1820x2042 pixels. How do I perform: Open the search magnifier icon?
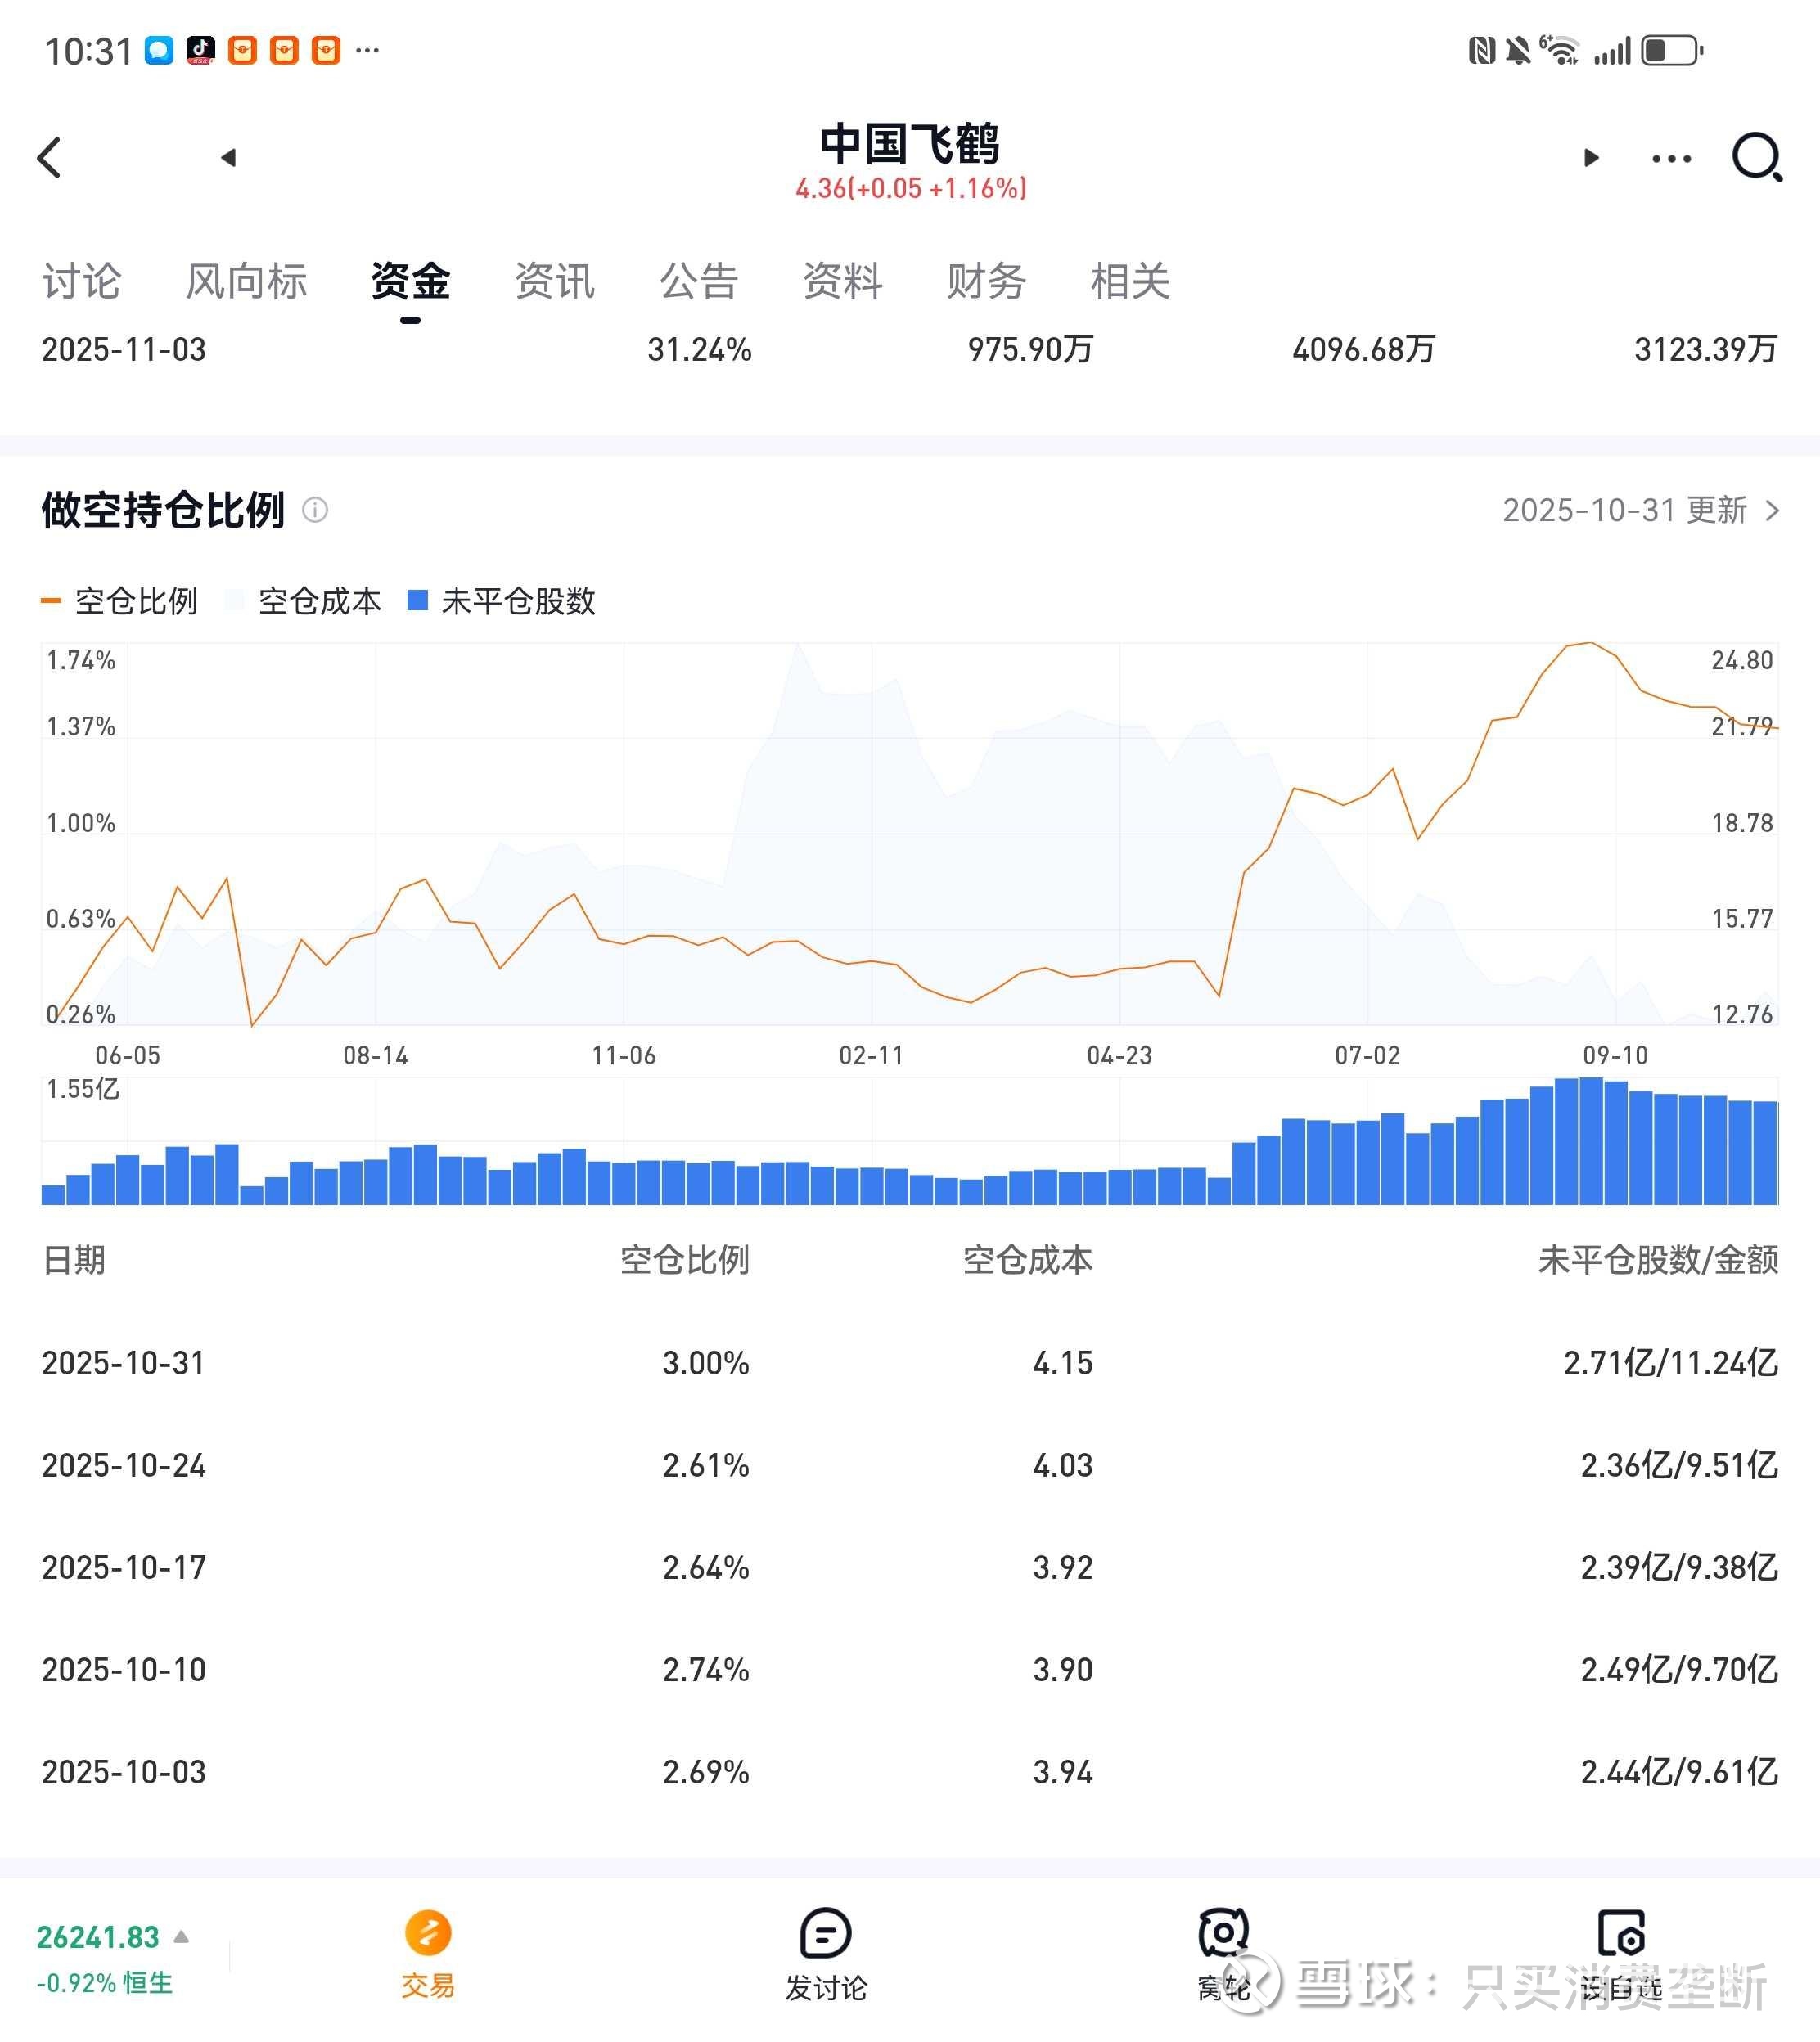(x=1756, y=158)
